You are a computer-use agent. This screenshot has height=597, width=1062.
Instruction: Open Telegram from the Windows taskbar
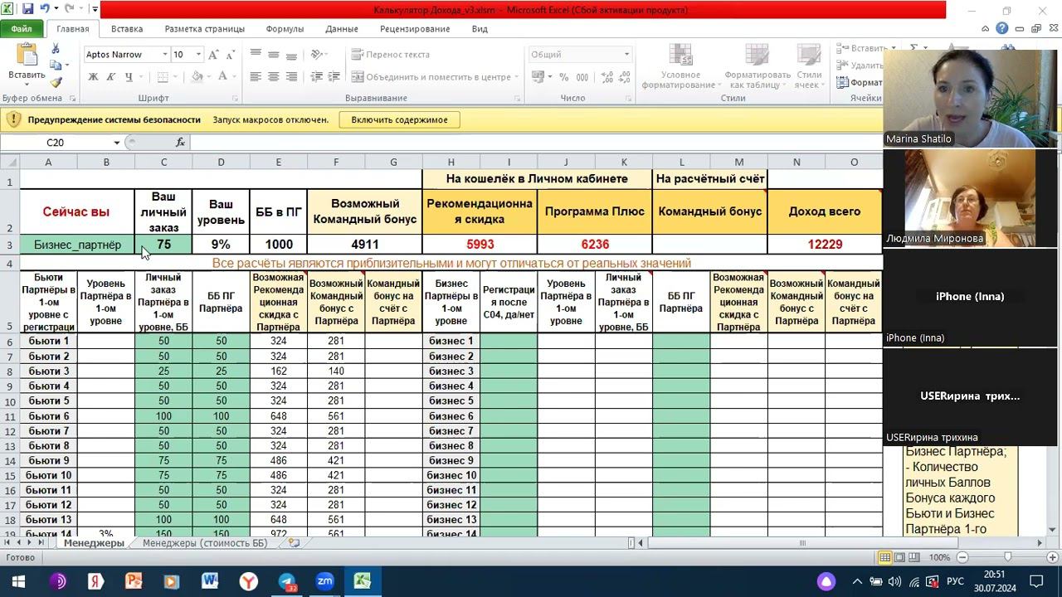287,581
